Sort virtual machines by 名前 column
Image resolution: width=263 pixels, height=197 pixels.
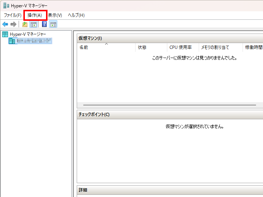click(x=84, y=47)
